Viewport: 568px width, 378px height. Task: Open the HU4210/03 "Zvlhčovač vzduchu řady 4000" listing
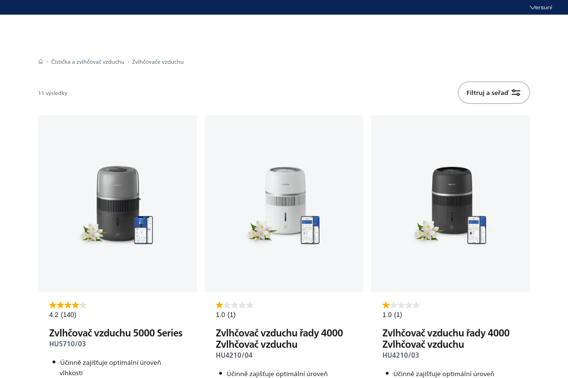click(x=445, y=338)
